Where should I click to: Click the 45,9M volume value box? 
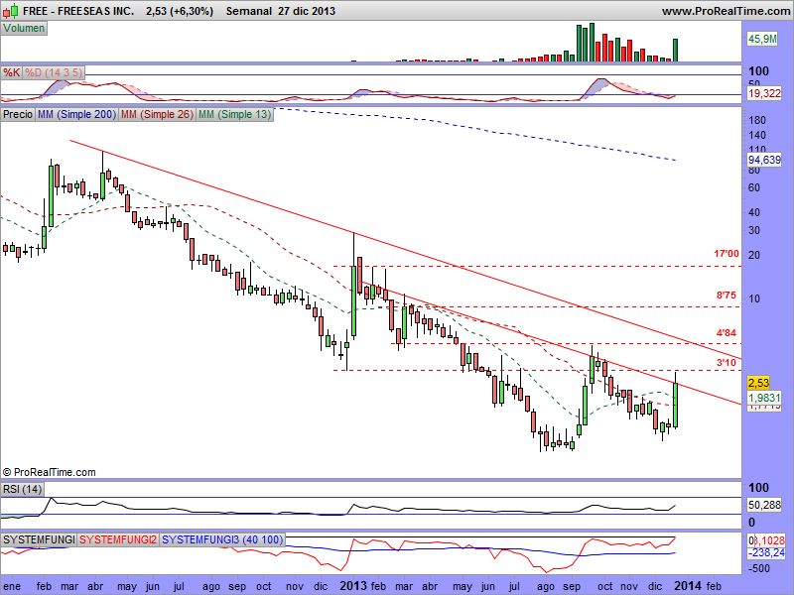[762, 39]
